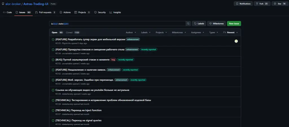Viewport: 289px width, 127px height.
Task: Go to the Actions tab
Action: [x=65, y=12]
